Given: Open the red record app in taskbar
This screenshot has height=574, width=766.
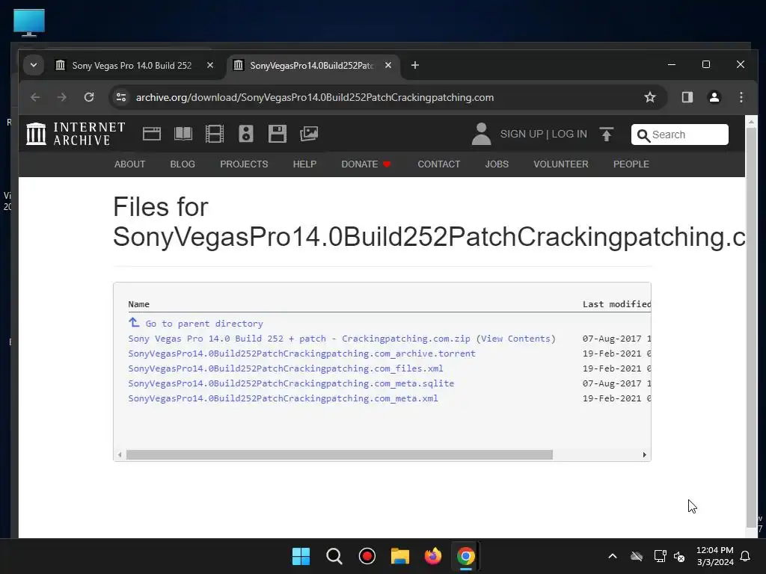Looking at the screenshot, I should 367,556.
